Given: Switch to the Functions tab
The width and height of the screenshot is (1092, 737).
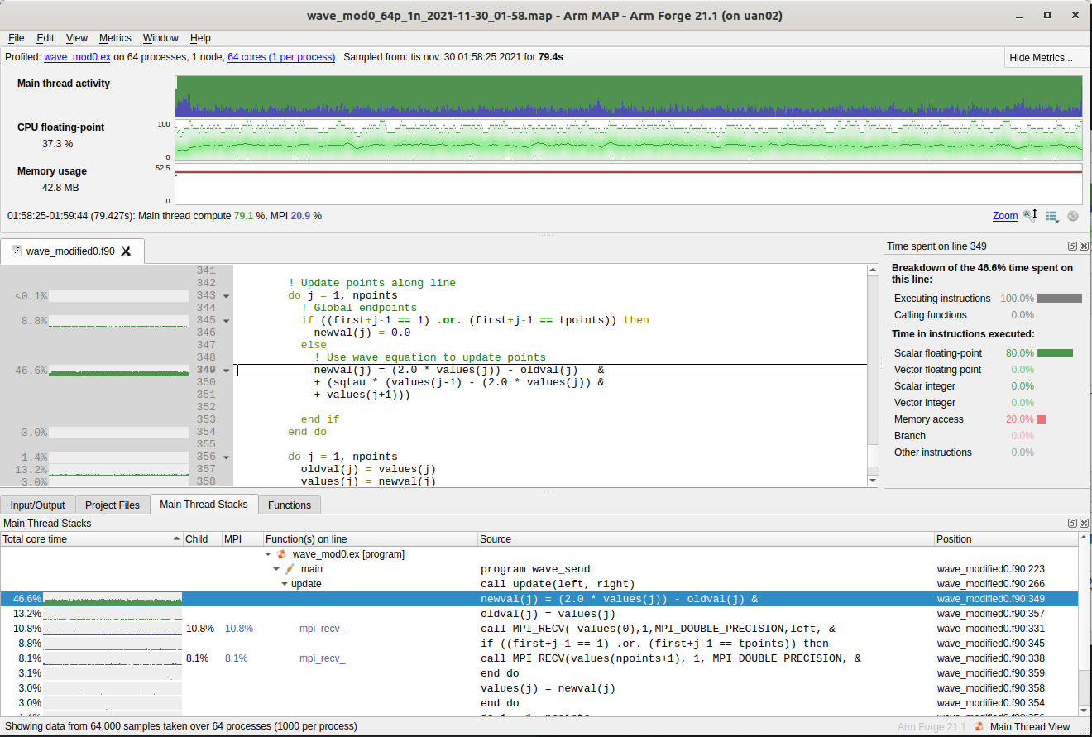Looking at the screenshot, I should (x=290, y=505).
